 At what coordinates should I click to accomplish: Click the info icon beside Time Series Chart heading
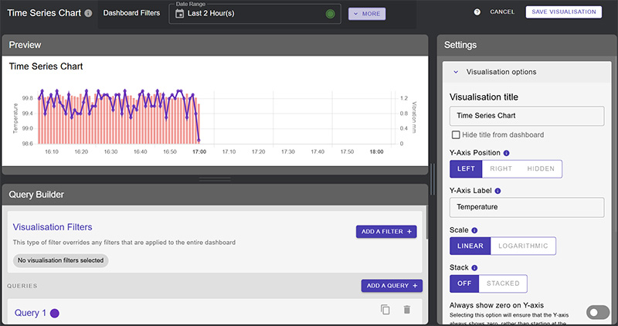tap(89, 13)
